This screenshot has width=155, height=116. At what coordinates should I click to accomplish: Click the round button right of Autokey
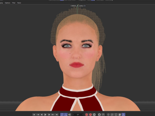[x=94, y=115]
